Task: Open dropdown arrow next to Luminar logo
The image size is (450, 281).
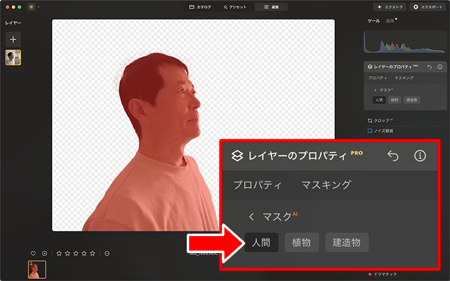Action: point(38,7)
